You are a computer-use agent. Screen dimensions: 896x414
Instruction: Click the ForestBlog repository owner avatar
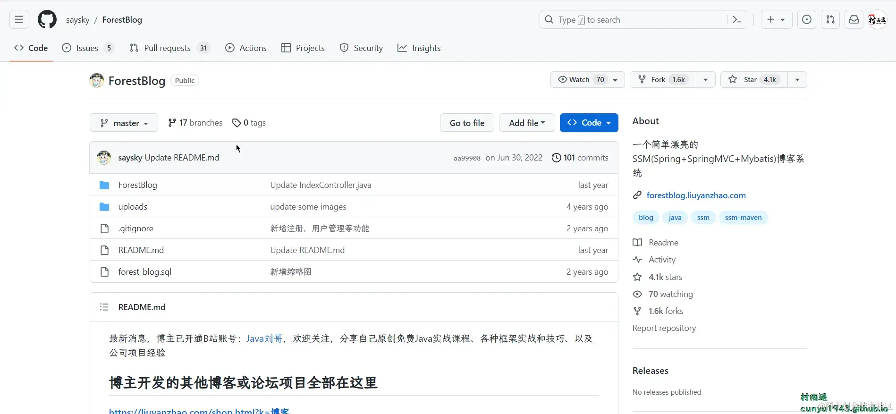97,81
